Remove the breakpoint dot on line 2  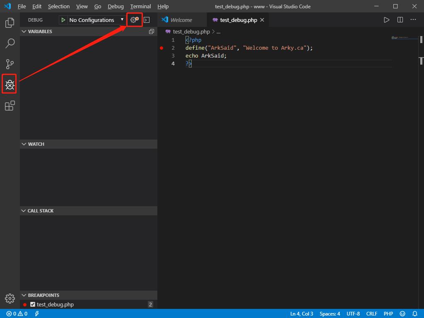161,48
